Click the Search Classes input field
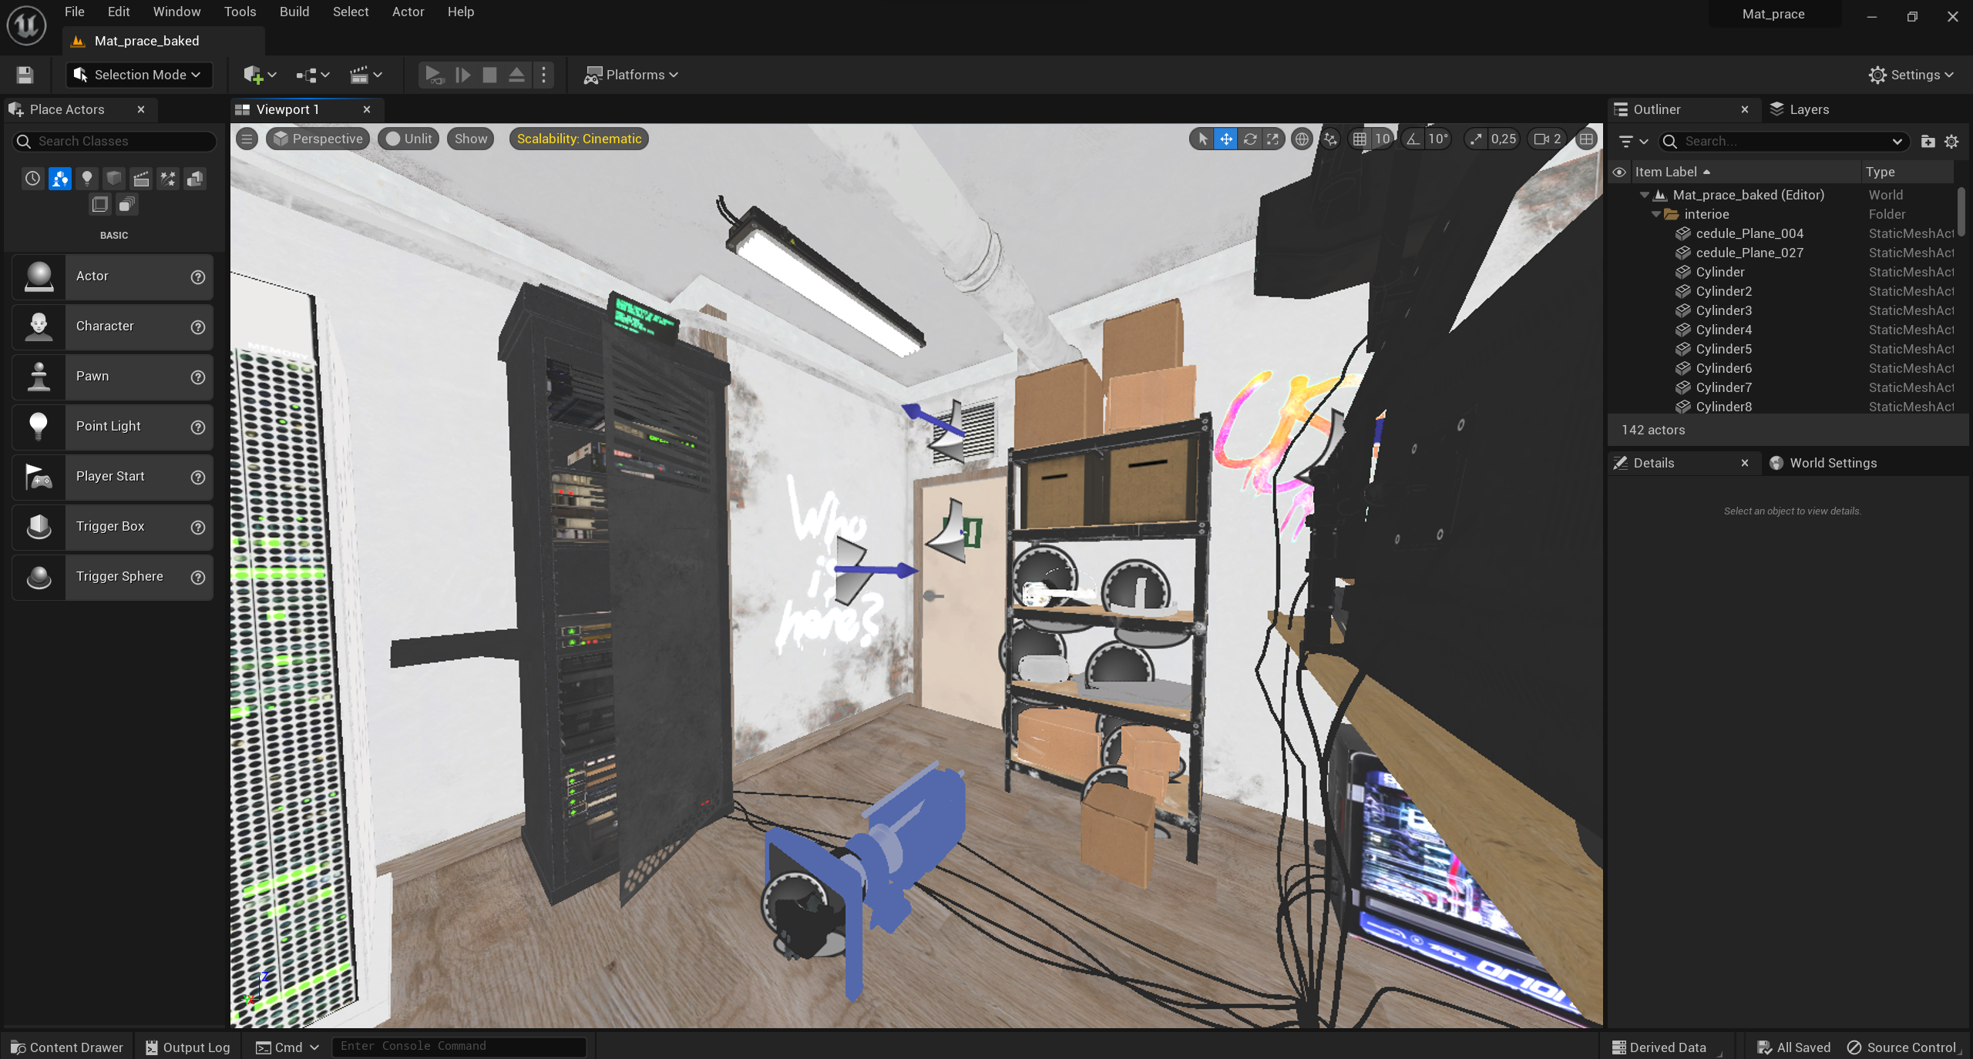Viewport: 1973px width, 1059px height. [x=116, y=141]
